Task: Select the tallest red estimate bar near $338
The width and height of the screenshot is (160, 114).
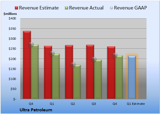Action: (27, 65)
